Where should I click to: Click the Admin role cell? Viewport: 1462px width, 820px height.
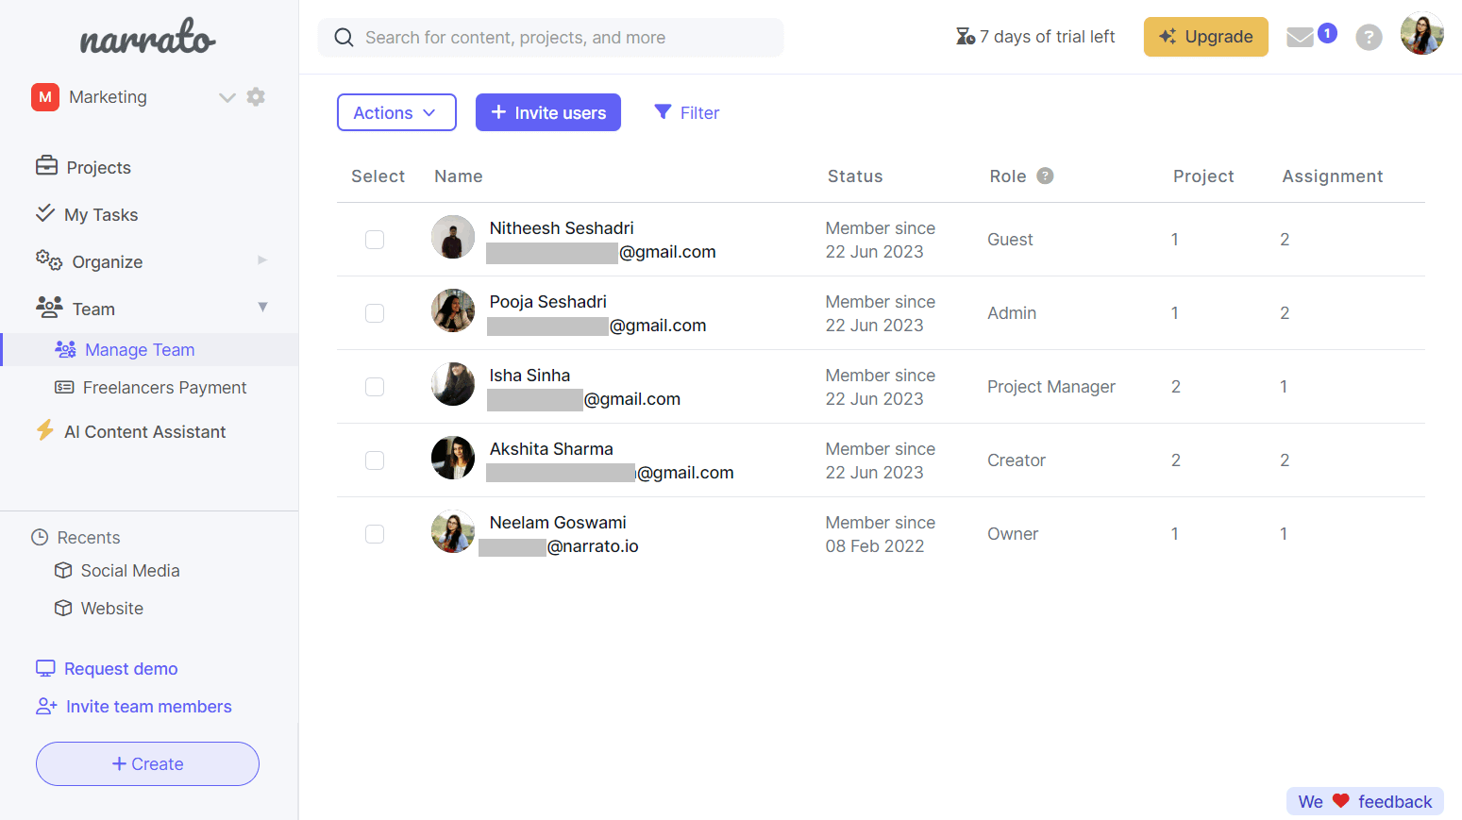point(1012,313)
